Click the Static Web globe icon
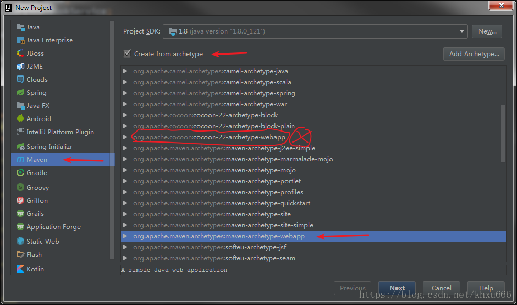 coord(20,242)
